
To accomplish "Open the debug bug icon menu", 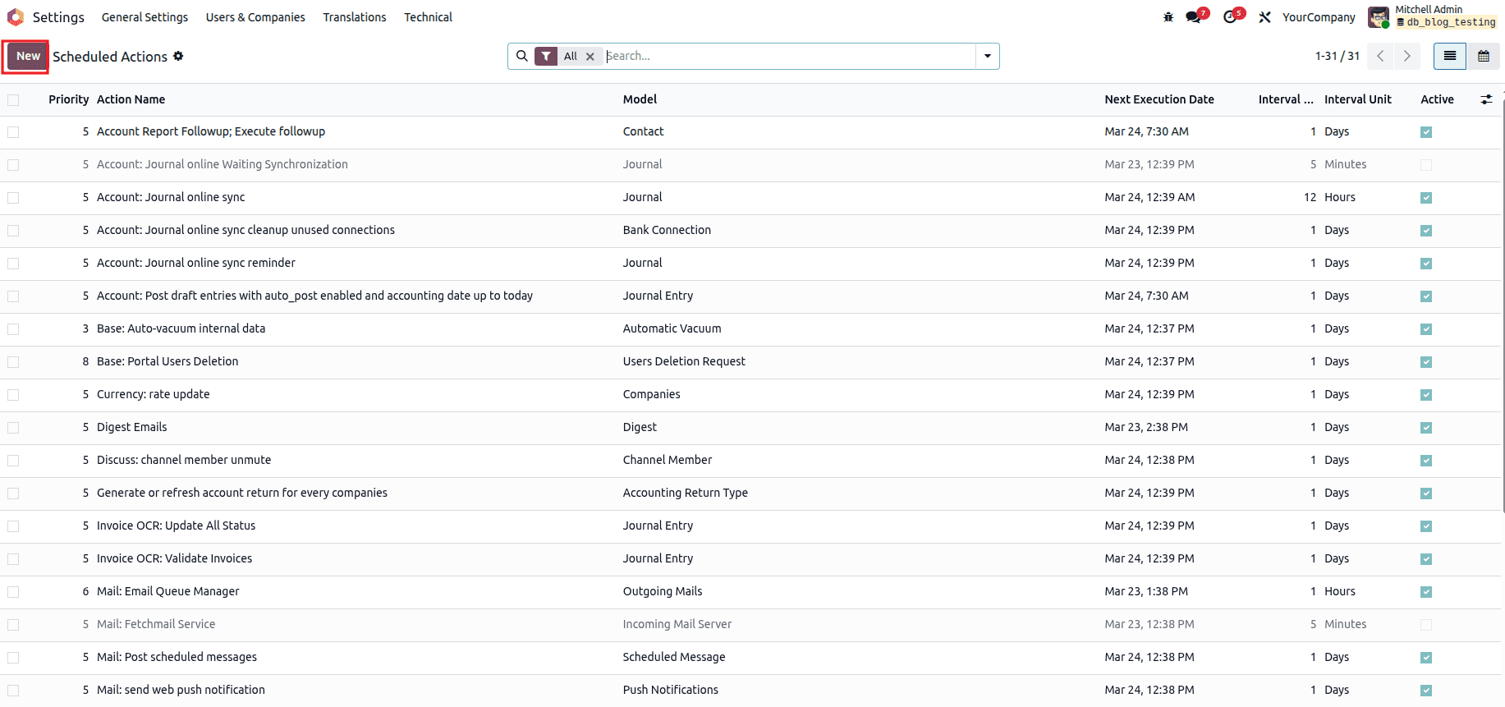I will coord(1168,17).
